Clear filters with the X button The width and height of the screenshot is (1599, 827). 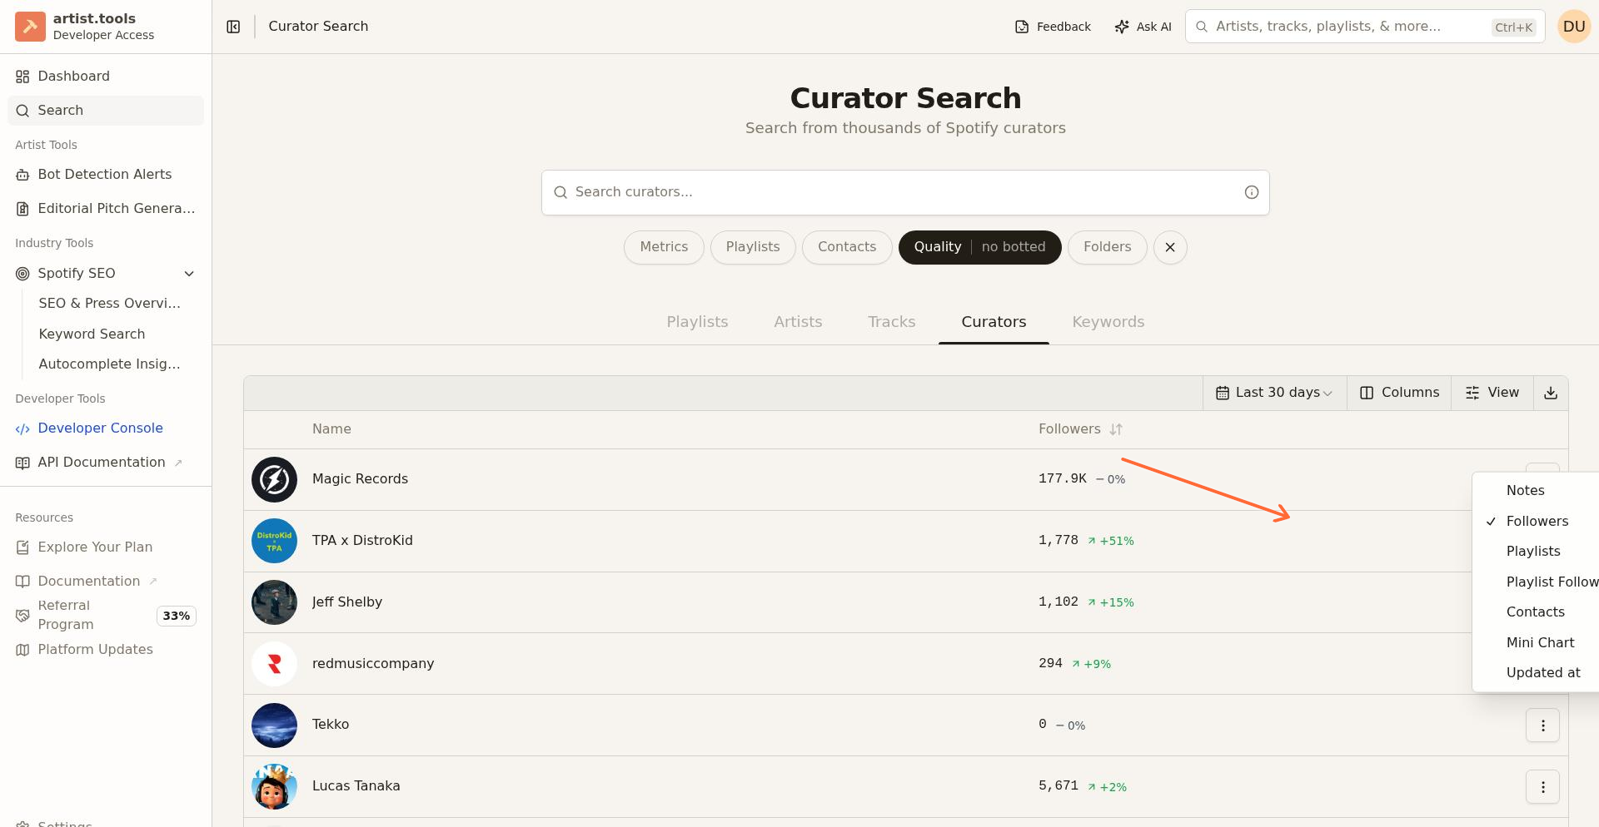[x=1170, y=247]
